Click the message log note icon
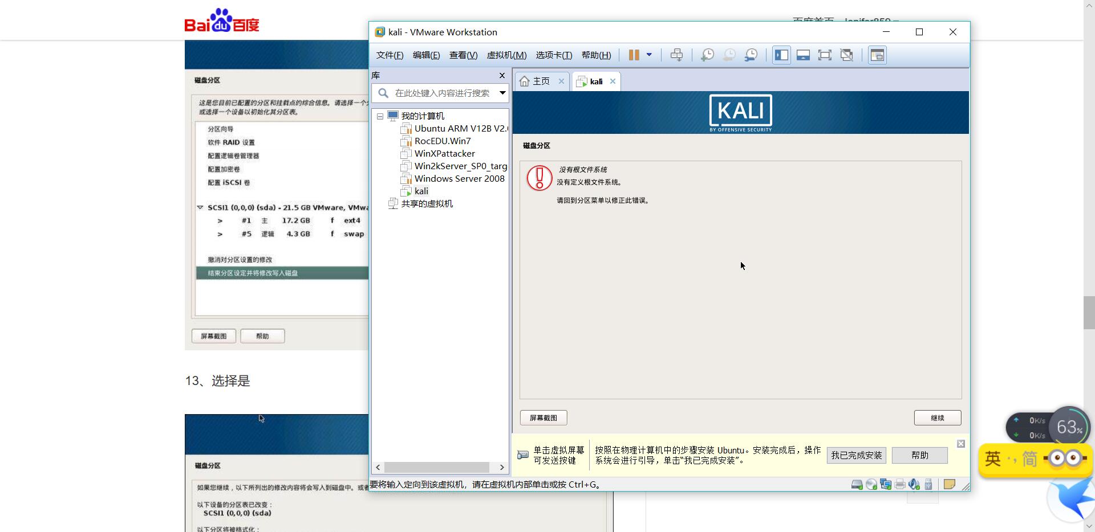Screen dimensions: 1095x532 point(950,484)
